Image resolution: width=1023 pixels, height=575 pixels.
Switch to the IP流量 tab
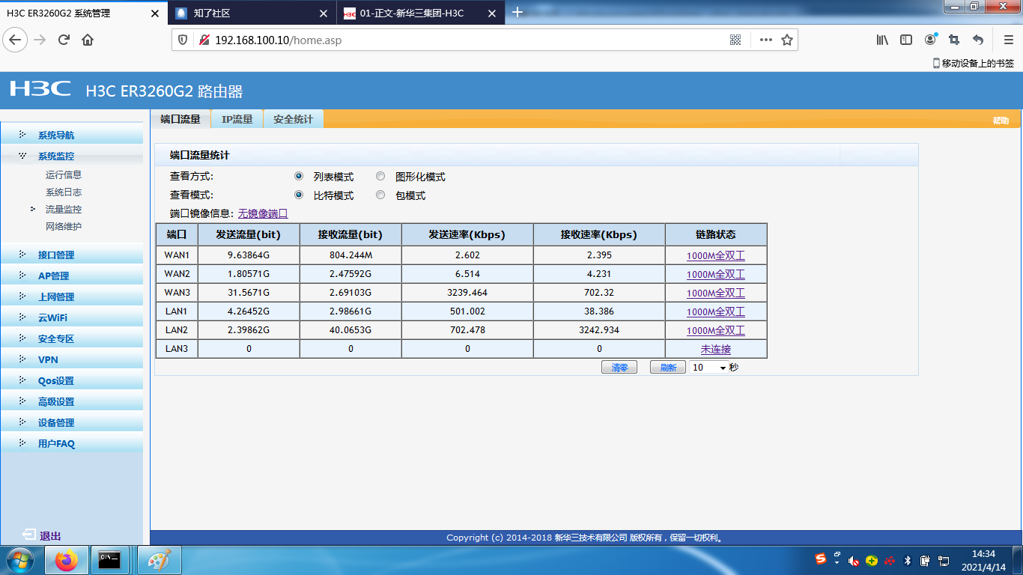point(237,119)
